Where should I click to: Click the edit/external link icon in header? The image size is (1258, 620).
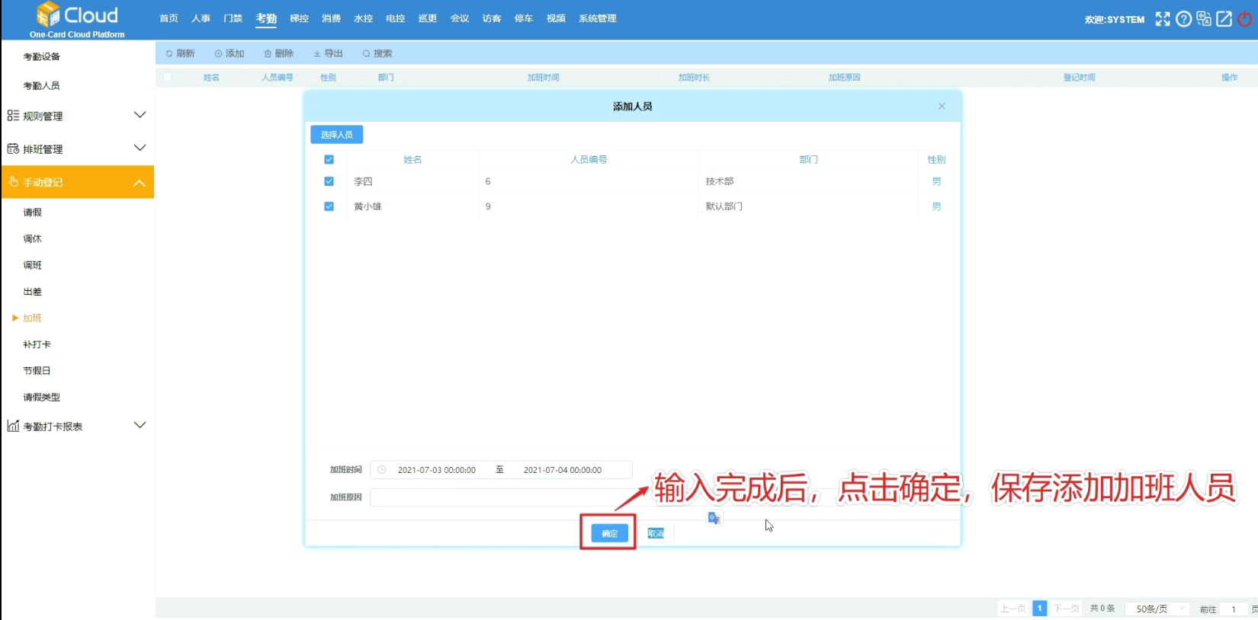point(1224,19)
